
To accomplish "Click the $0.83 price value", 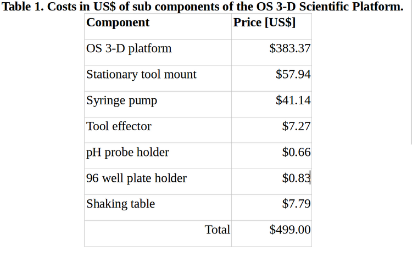I will [297, 178].
